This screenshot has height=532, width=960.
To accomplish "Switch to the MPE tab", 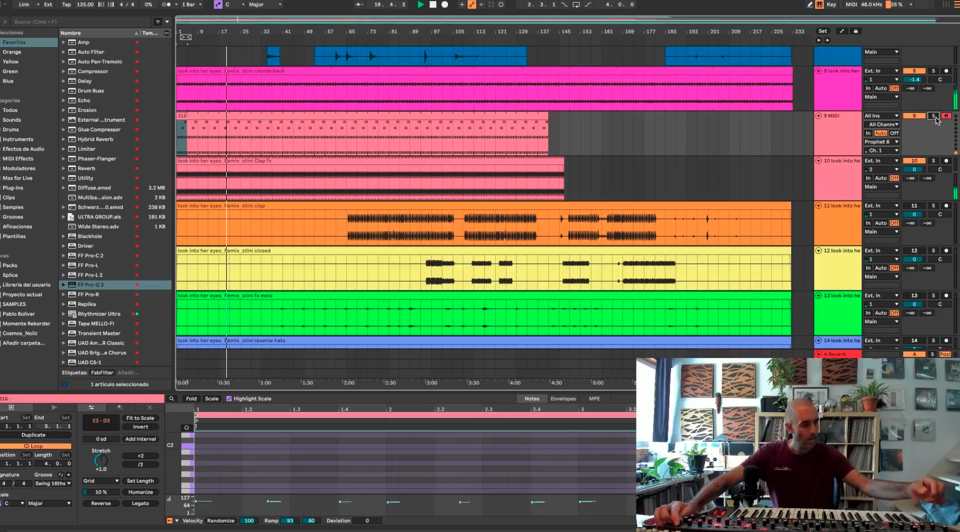I will click(595, 398).
